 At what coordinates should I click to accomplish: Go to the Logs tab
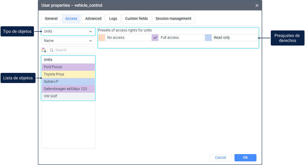click(113, 19)
